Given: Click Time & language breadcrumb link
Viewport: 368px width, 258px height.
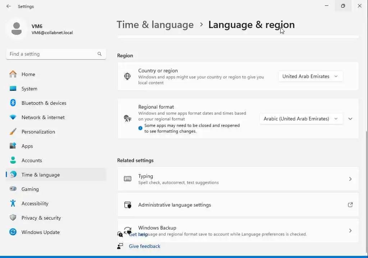Looking at the screenshot, I should 155,25.
